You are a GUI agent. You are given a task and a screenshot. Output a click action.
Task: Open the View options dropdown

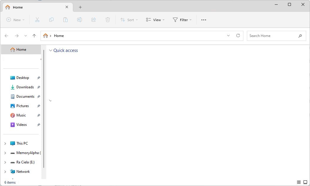pos(155,20)
